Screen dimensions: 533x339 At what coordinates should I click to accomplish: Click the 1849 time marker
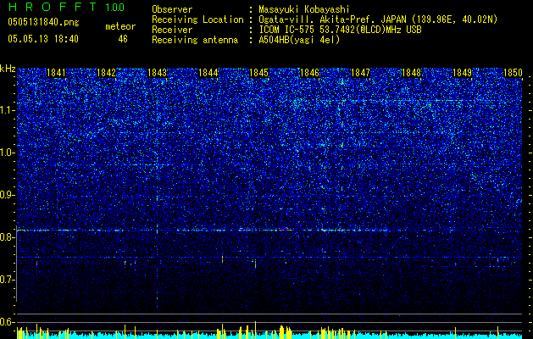[x=463, y=73]
